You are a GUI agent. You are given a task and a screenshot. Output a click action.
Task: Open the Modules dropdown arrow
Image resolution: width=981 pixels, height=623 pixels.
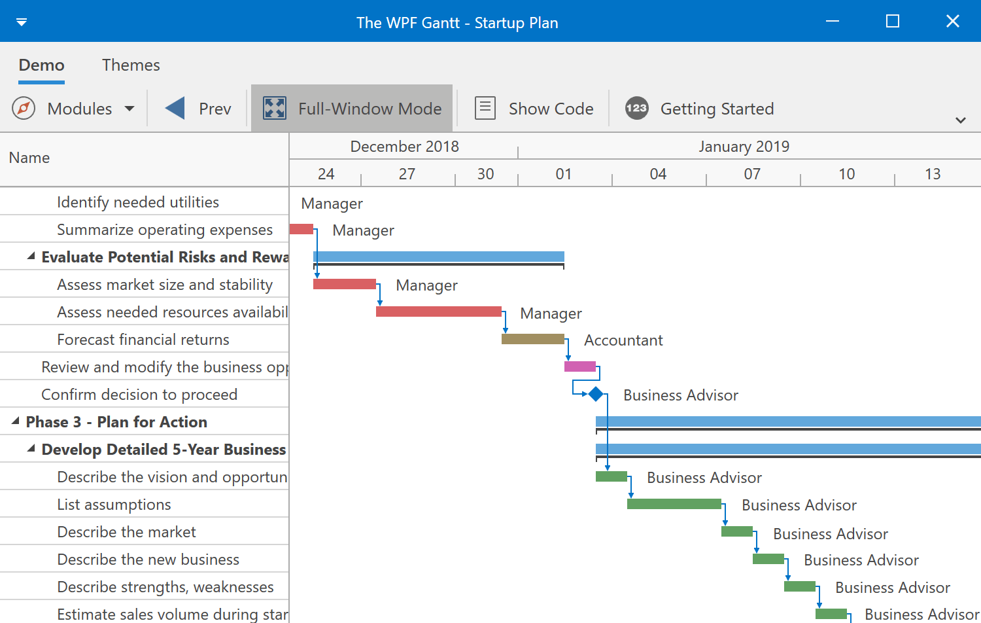point(129,109)
